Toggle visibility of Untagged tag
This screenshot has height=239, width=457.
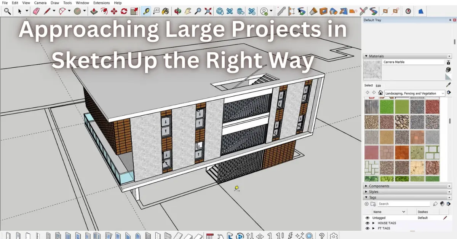[368, 218]
